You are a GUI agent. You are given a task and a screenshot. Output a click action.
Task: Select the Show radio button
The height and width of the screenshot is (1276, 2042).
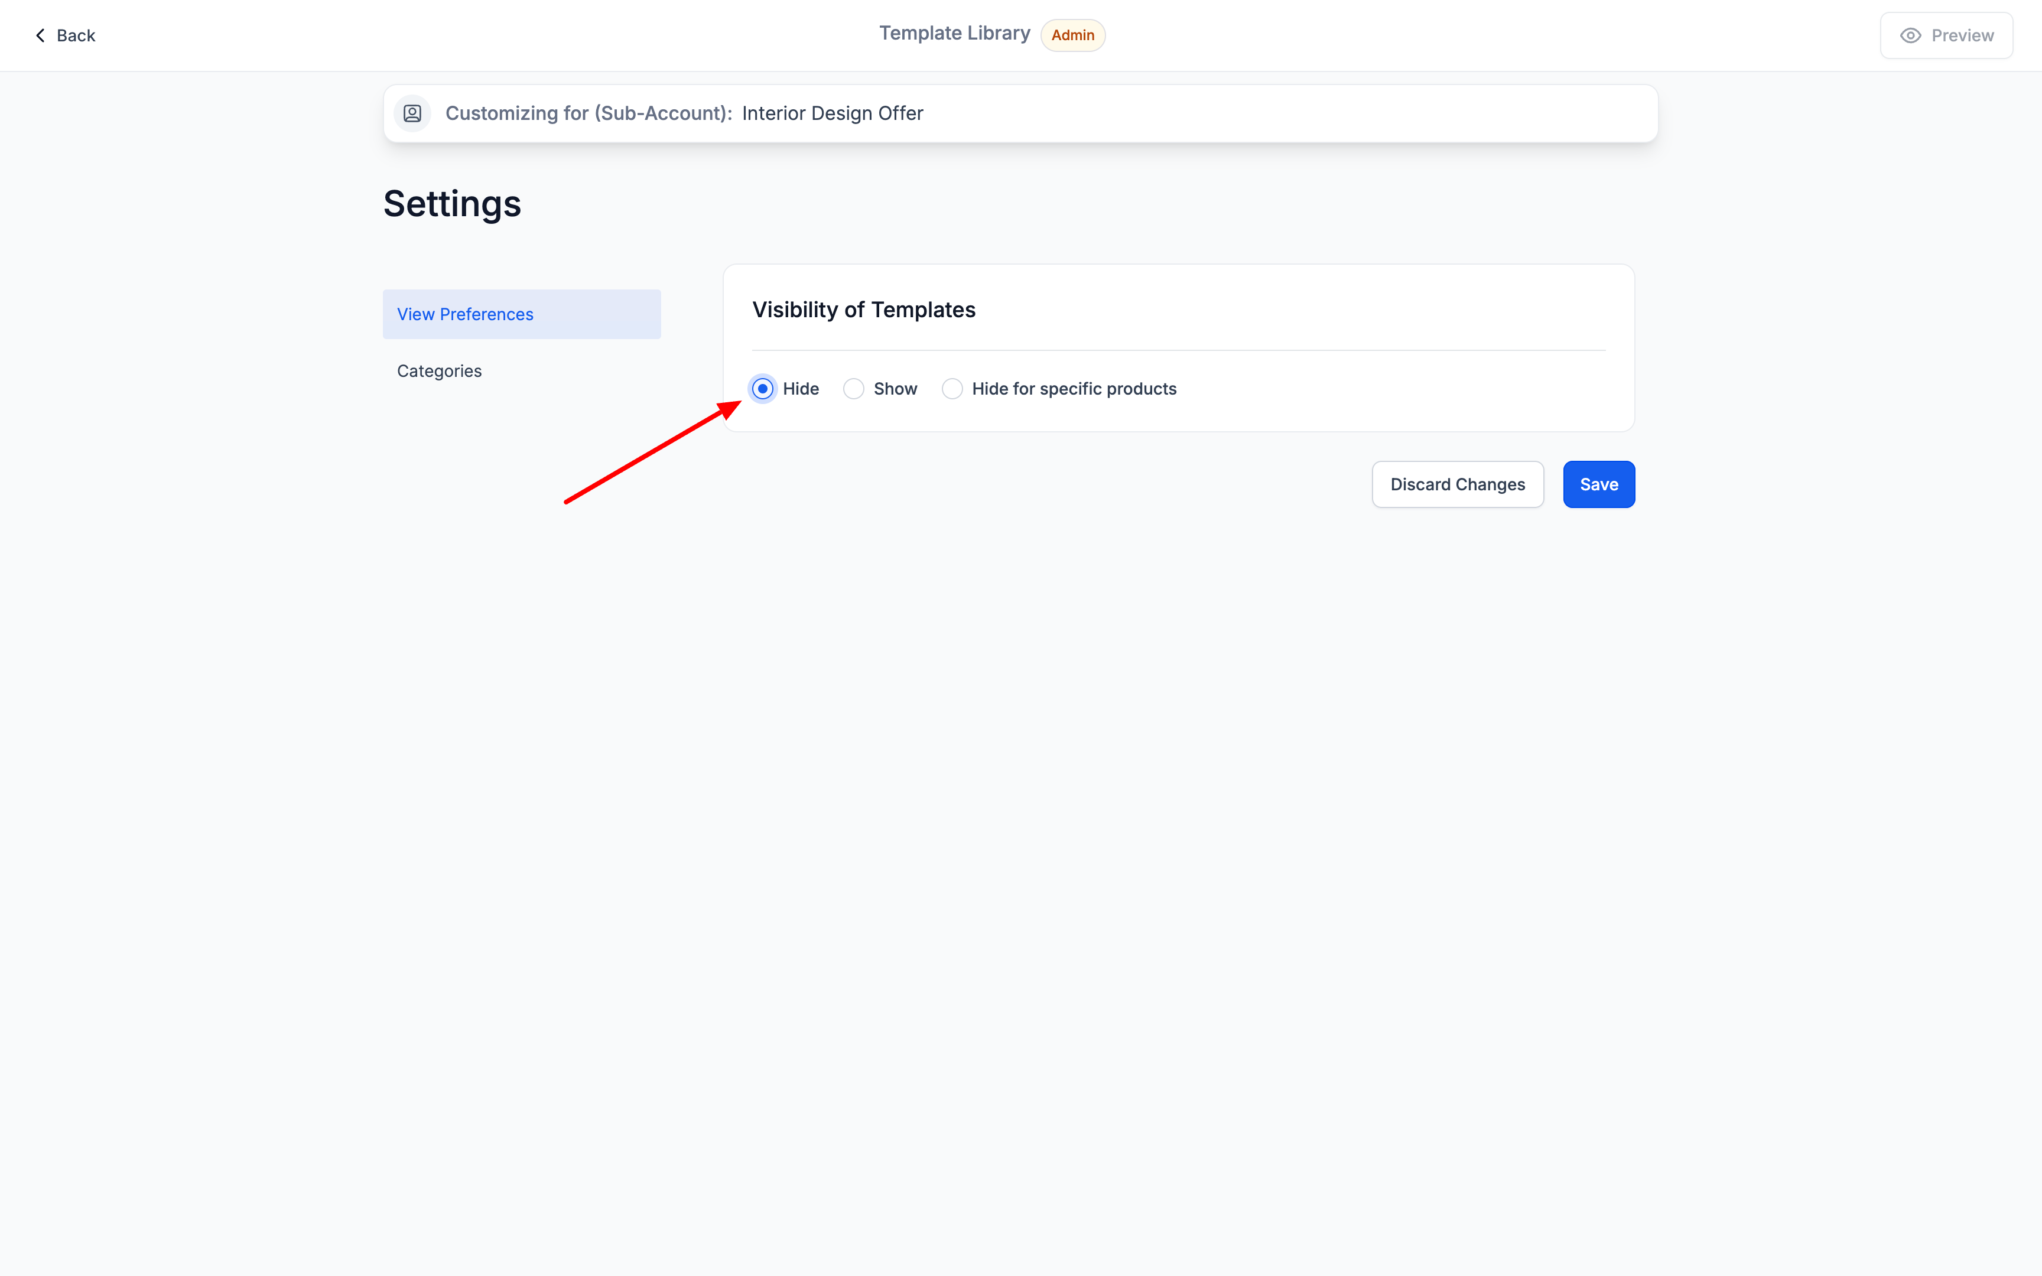point(853,389)
